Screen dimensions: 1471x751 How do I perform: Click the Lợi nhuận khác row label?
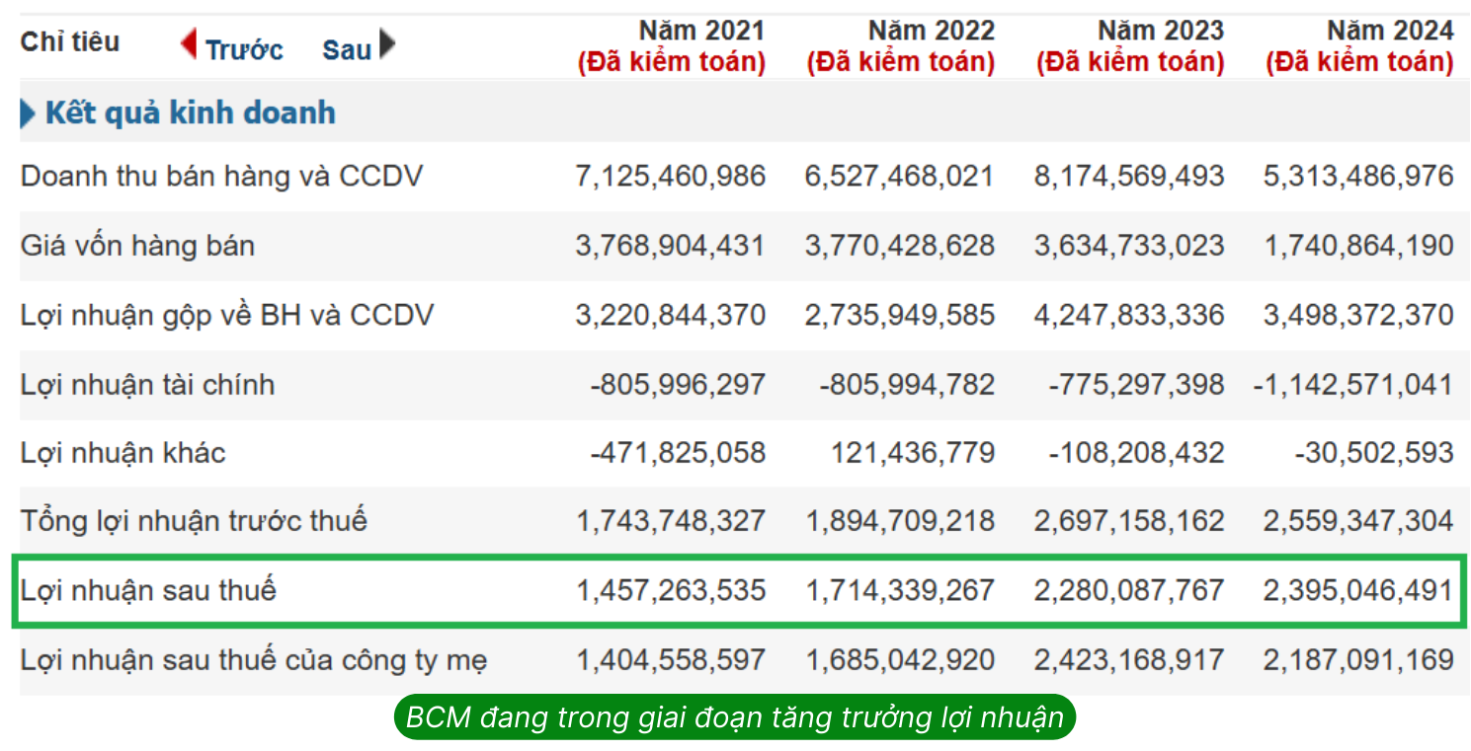click(123, 453)
